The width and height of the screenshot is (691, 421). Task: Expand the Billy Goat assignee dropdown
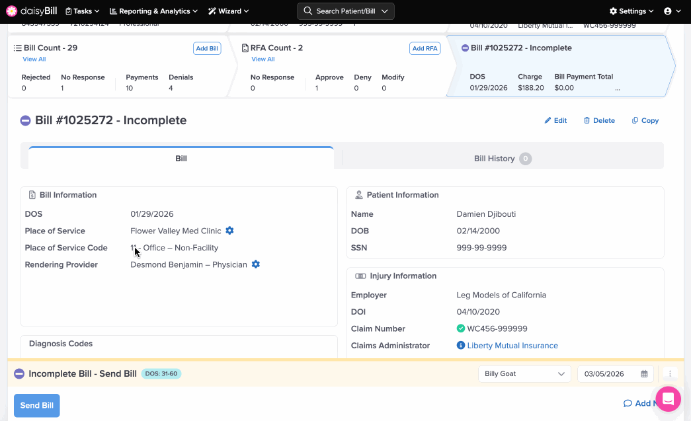(x=524, y=374)
